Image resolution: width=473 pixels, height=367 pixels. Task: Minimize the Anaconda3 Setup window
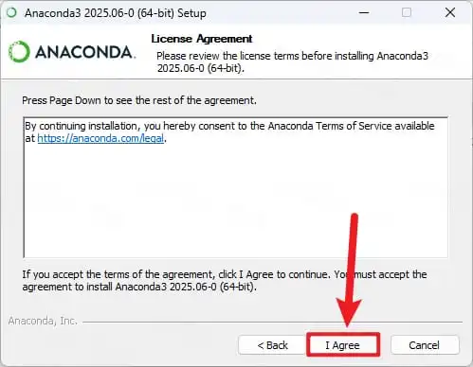click(x=364, y=12)
